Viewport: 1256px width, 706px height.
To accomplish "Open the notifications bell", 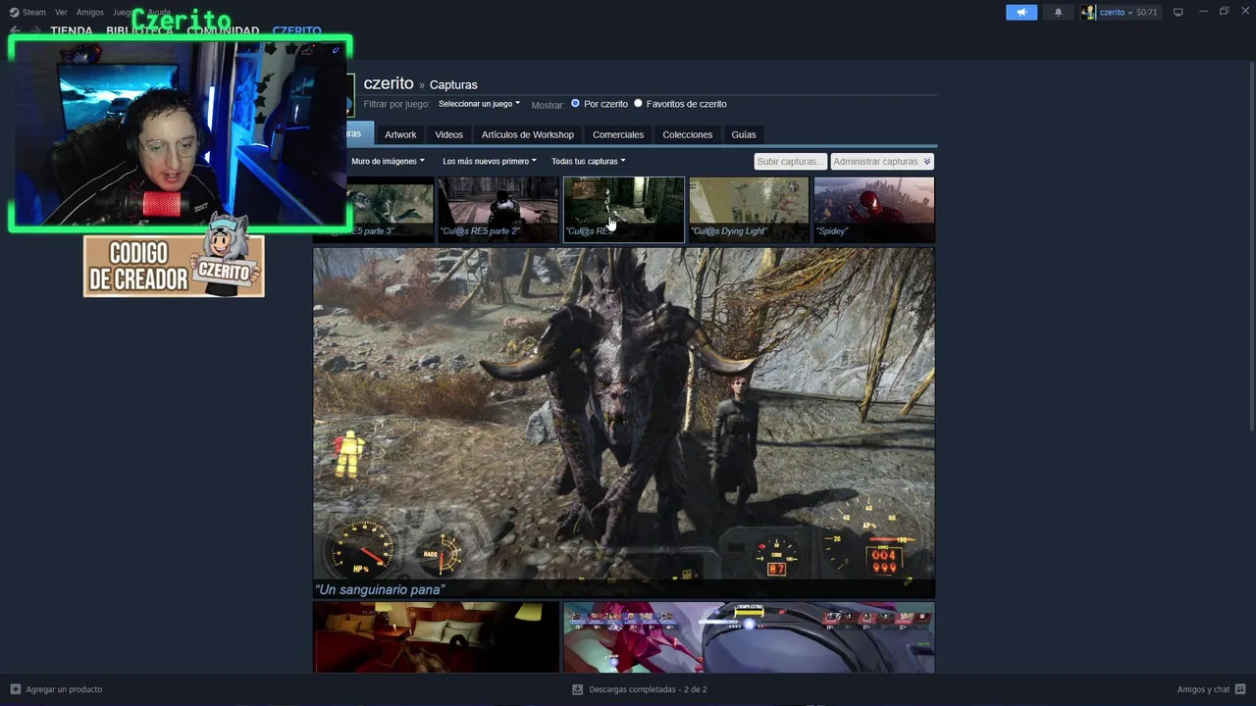I will [x=1058, y=12].
